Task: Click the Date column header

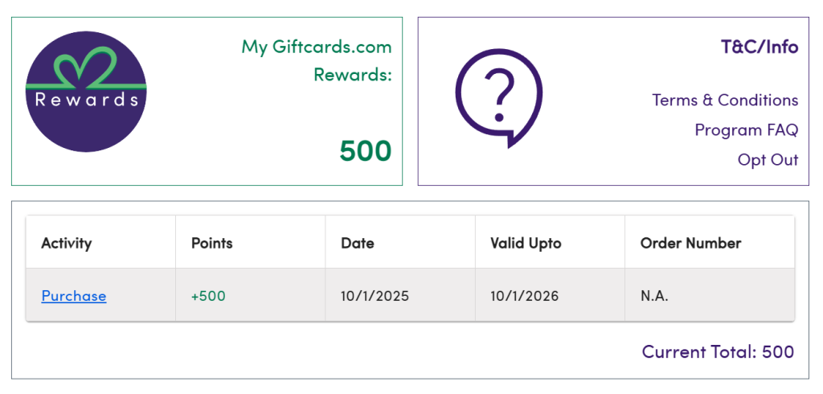Action: click(x=358, y=243)
